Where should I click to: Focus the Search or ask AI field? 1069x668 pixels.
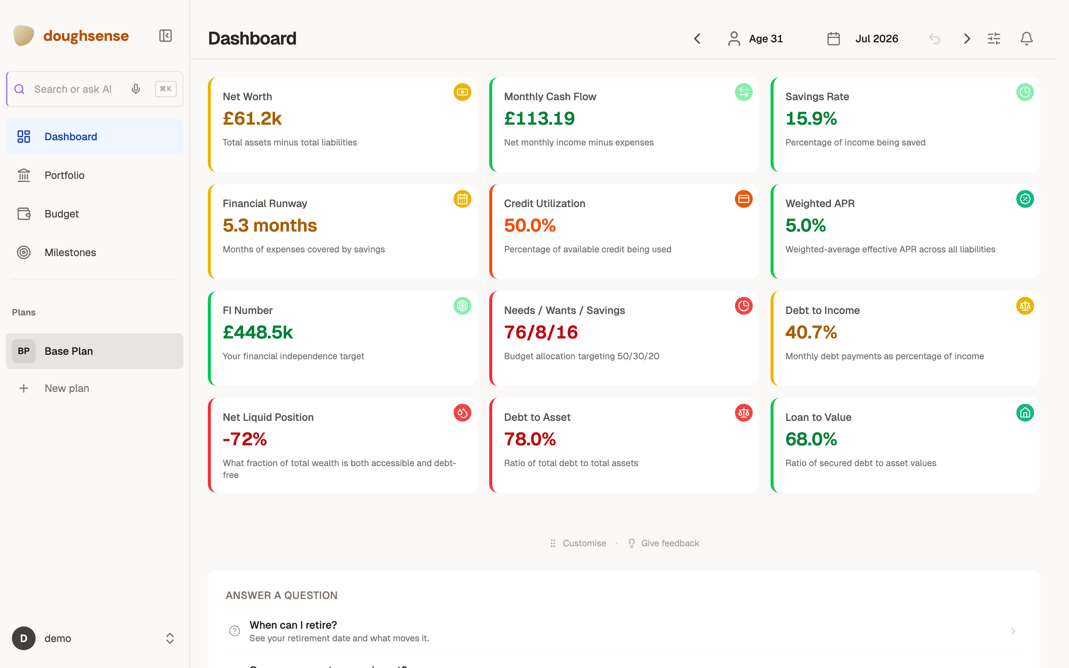[x=95, y=89]
